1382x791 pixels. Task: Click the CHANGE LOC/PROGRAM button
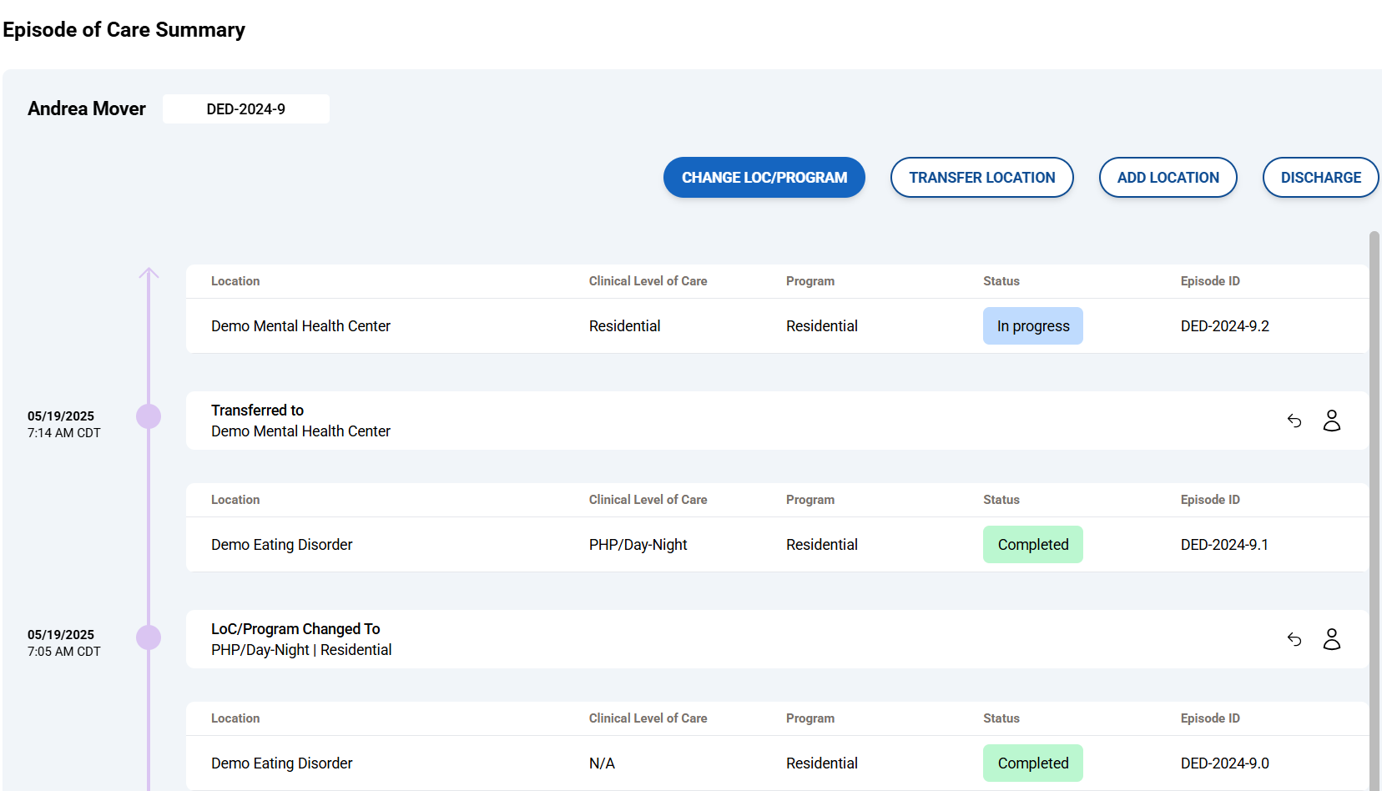[x=764, y=178]
